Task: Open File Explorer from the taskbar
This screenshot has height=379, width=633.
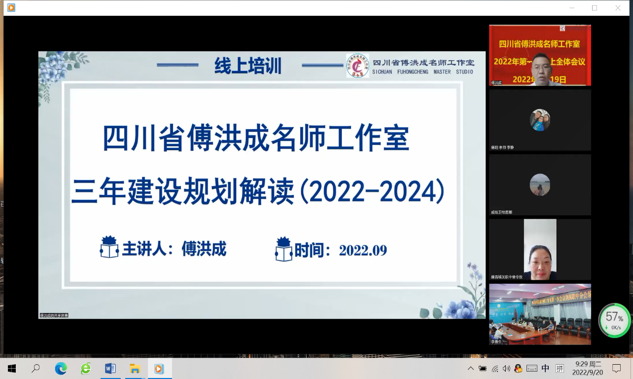Action: point(135,368)
